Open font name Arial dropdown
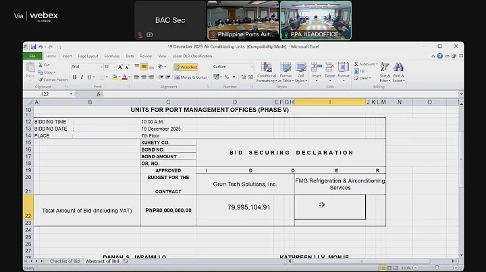Viewport: 486px width, 272px height. 101,67
